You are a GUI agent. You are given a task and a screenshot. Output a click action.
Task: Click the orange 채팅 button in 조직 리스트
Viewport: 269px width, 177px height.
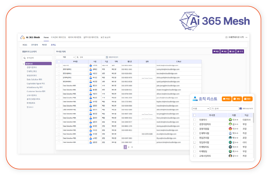(x=237, y=99)
